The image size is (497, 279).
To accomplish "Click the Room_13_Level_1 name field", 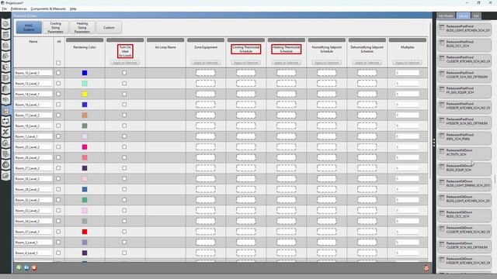I will click(x=33, y=84).
